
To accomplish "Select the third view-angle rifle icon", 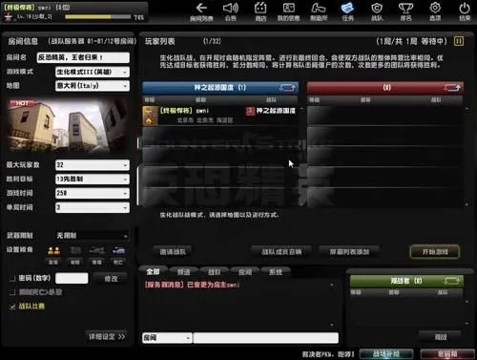I will [x=97, y=251].
